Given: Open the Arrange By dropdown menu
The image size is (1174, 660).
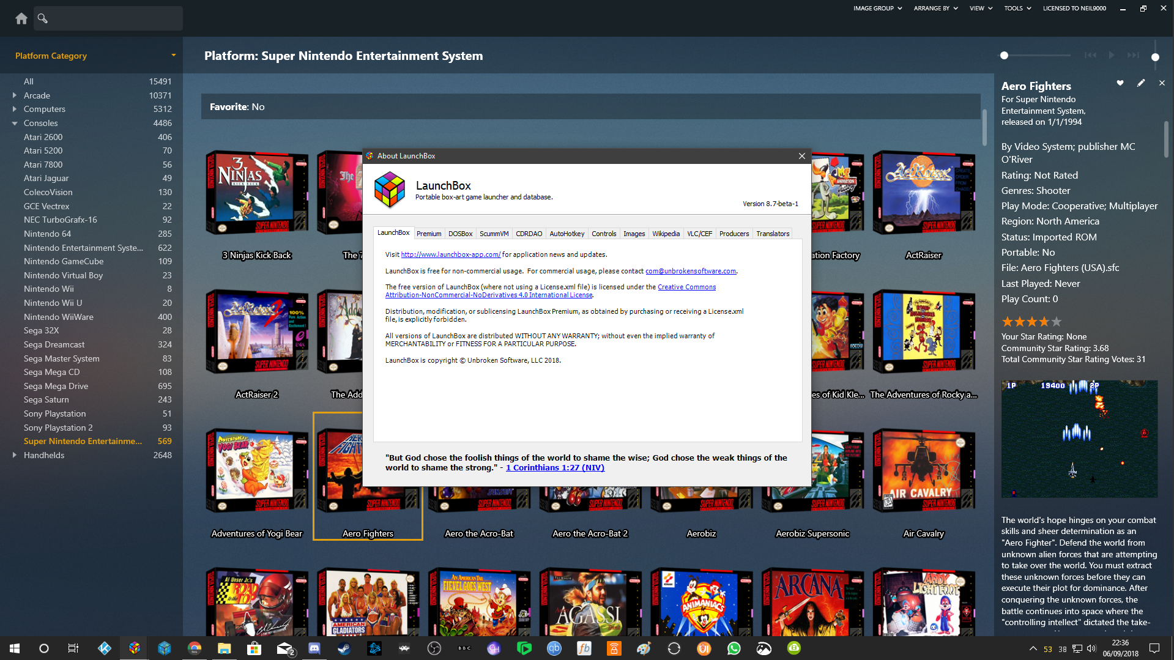Looking at the screenshot, I should (x=935, y=9).
